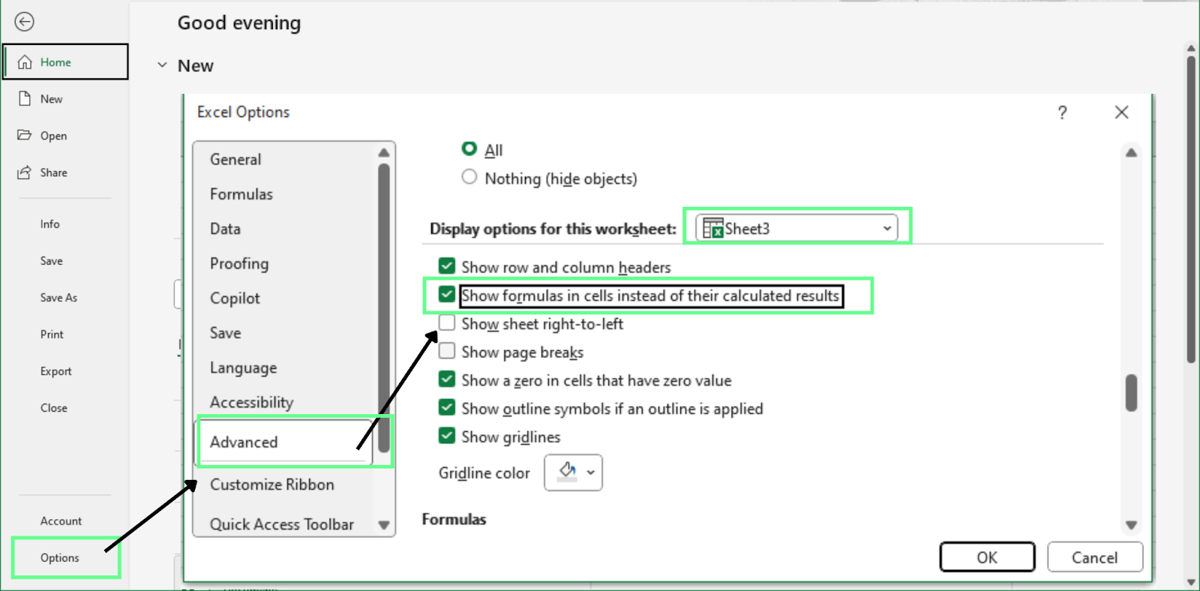The width and height of the screenshot is (1200, 591).
Task: Open the Gridline color dropdown arrow
Action: [x=591, y=472]
